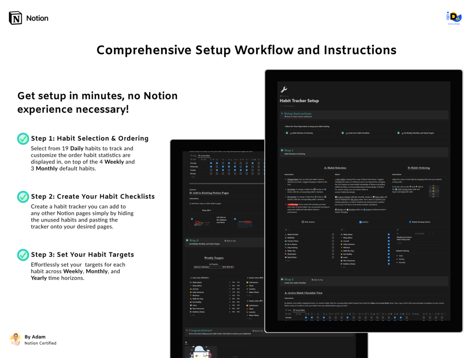Click the Practice Piano habit icon
The width and height of the screenshot is (476, 358).
[x=286, y=241]
